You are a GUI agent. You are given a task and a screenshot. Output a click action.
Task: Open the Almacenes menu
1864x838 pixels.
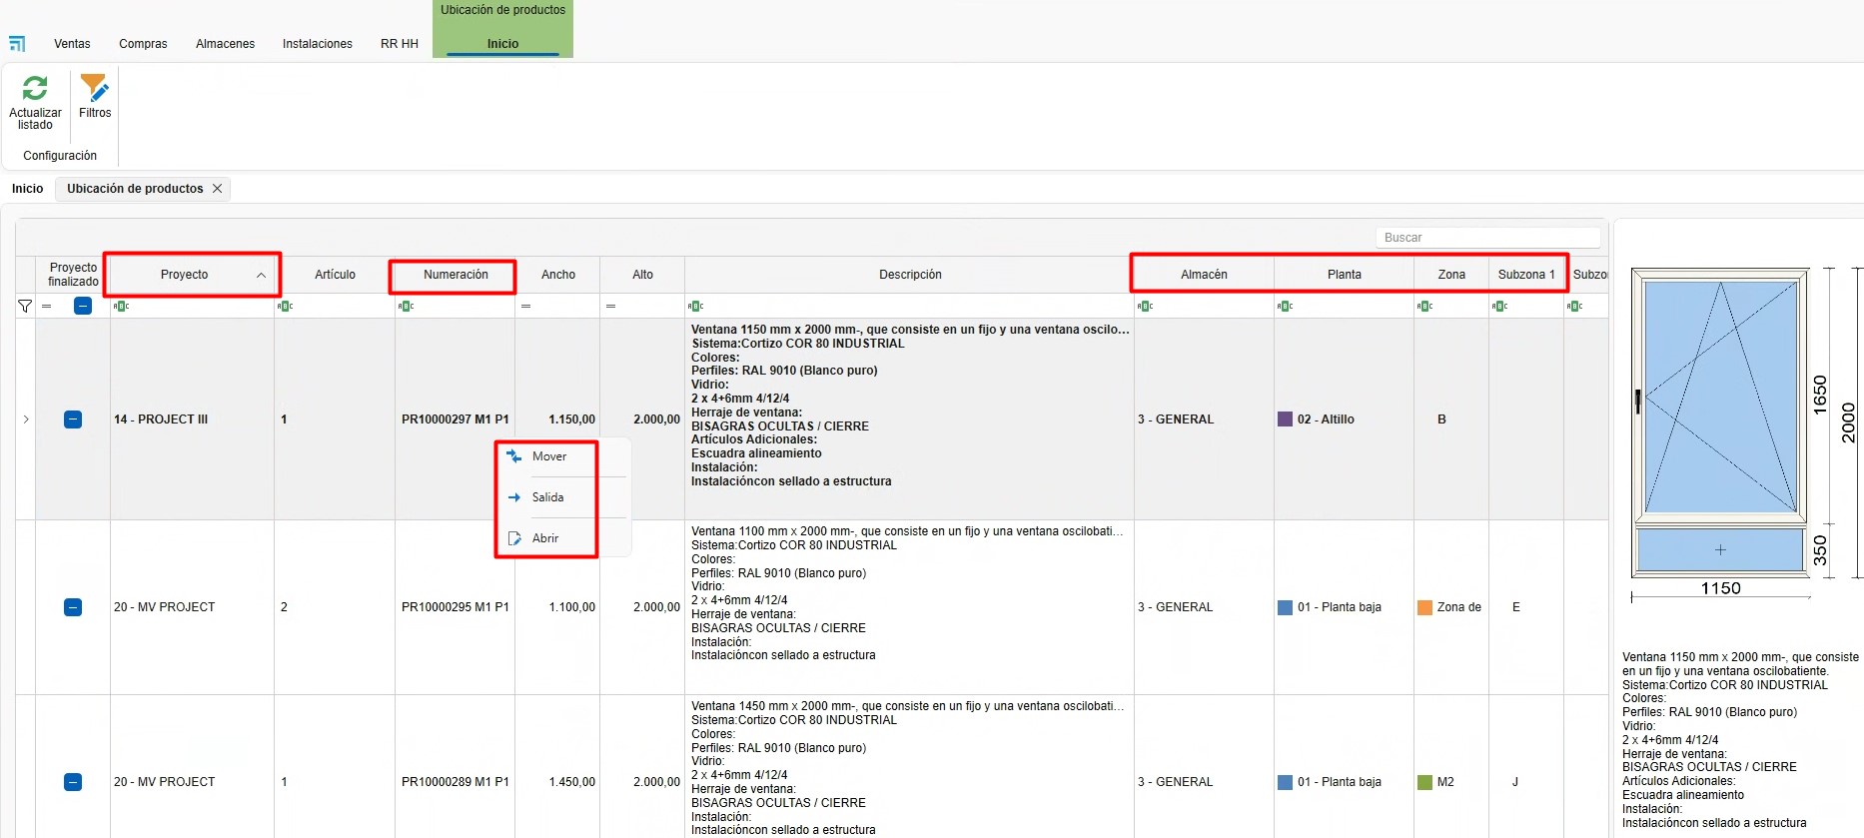point(225,44)
